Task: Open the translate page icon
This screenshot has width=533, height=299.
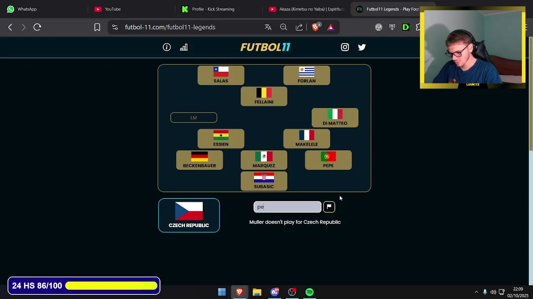Action: 268,27
